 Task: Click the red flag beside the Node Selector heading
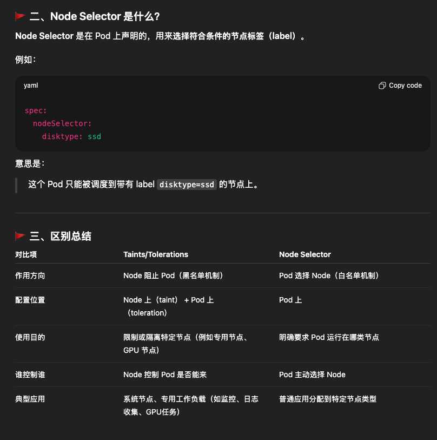pyautogui.click(x=21, y=17)
